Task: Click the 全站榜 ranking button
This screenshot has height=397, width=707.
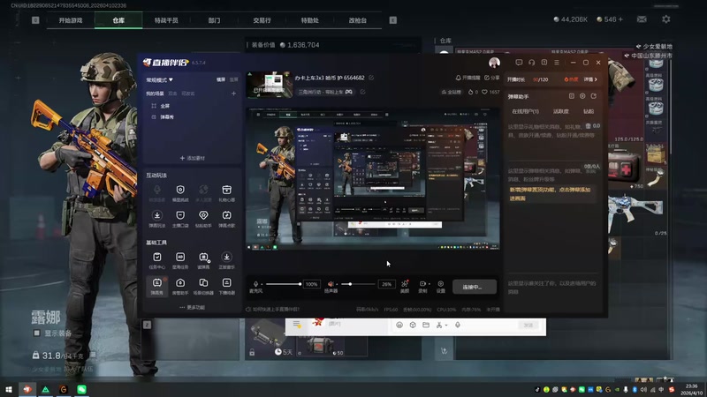Action: pyautogui.click(x=451, y=92)
